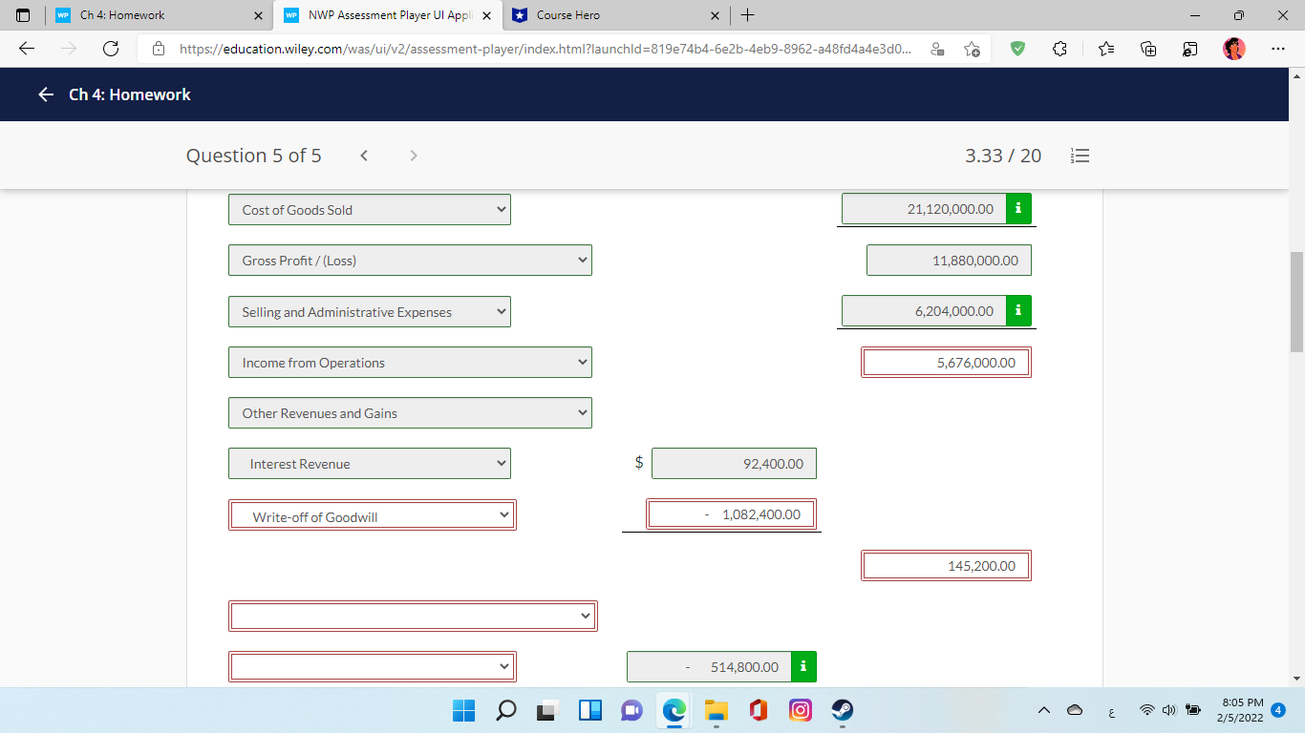This screenshot has height=733, width=1305.
Task: Open the browser extensions puzzle icon
Action: click(x=1059, y=49)
